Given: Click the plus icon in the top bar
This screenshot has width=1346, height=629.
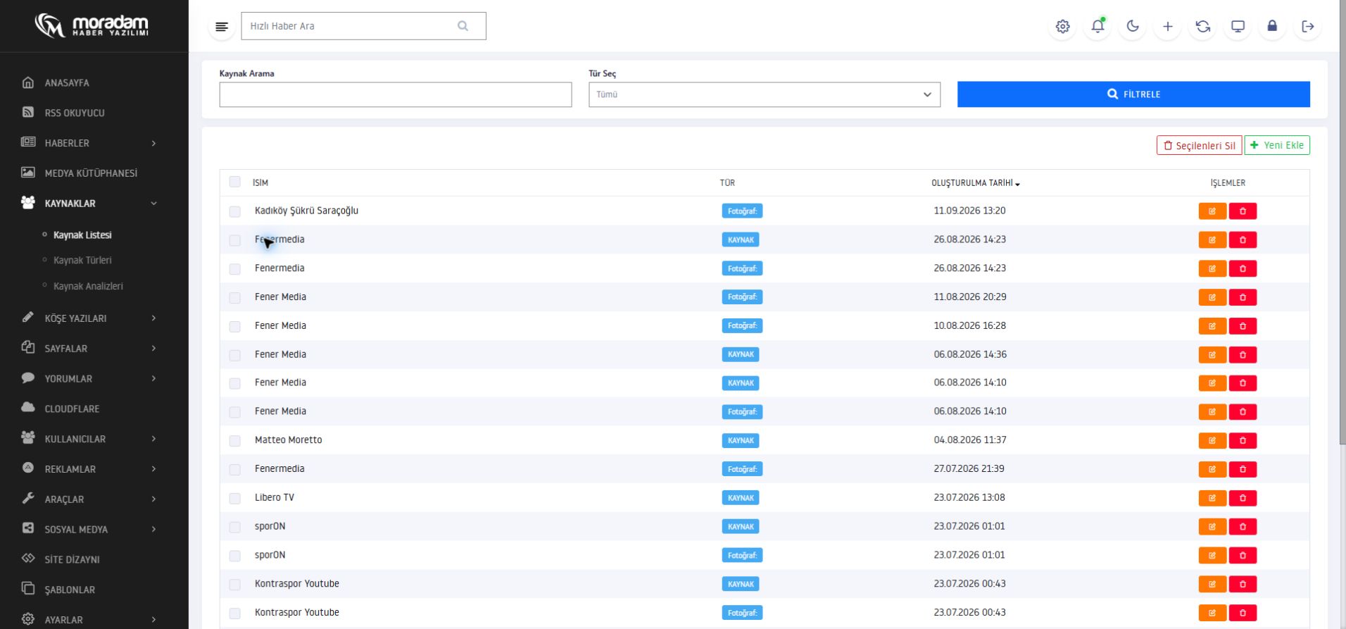Looking at the screenshot, I should coord(1168,27).
